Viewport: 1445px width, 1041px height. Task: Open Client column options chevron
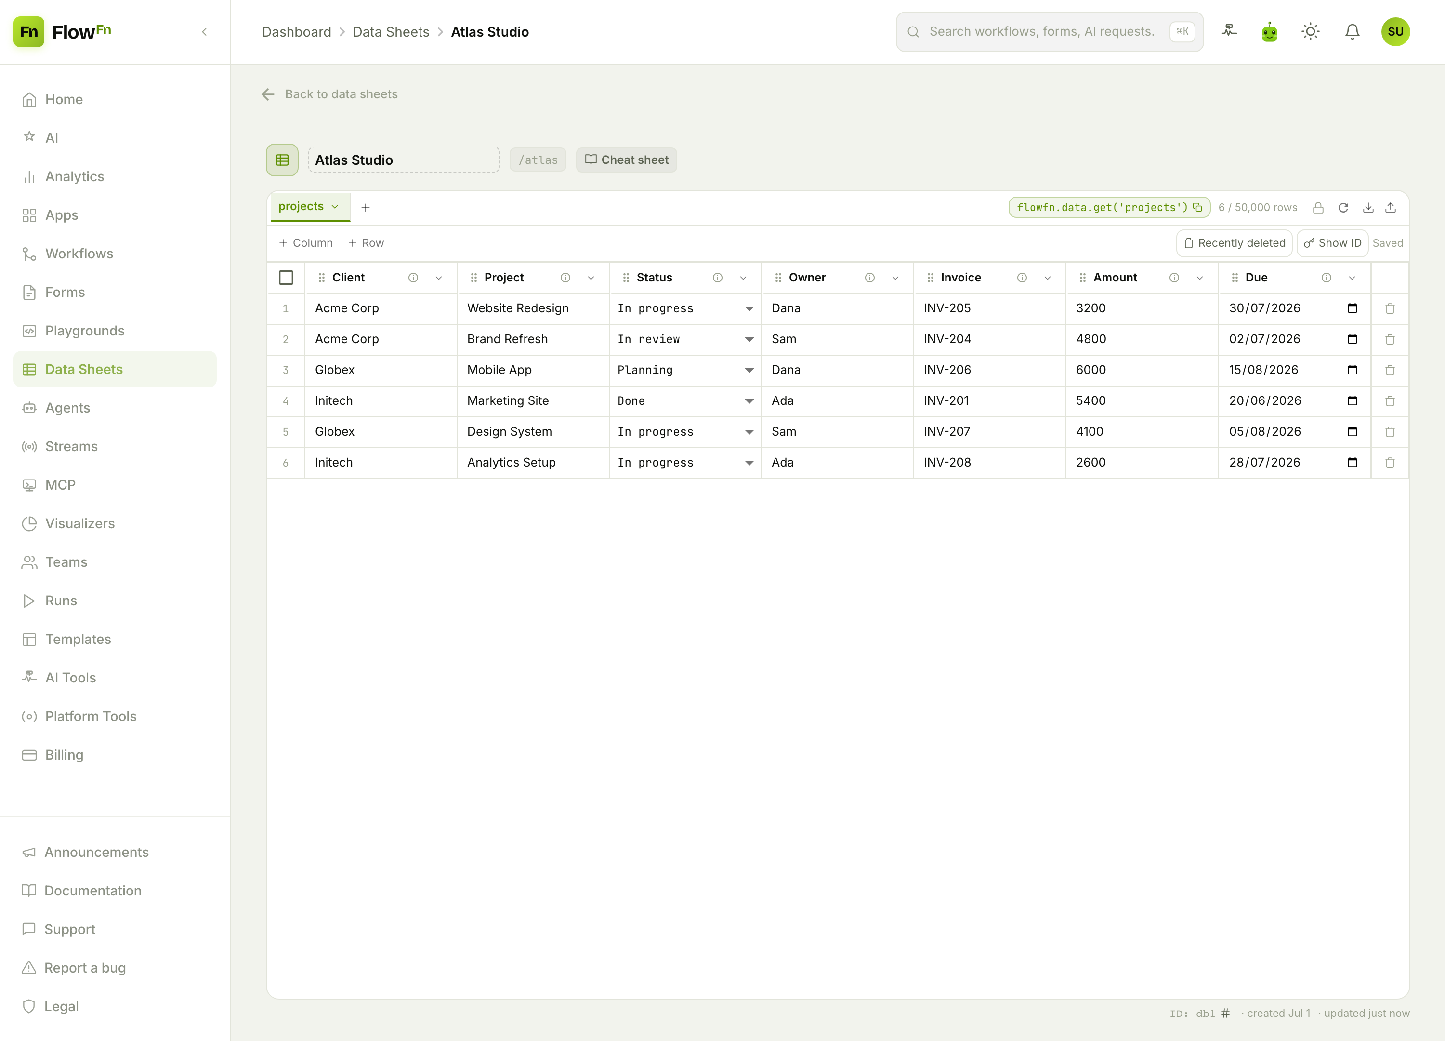(438, 278)
